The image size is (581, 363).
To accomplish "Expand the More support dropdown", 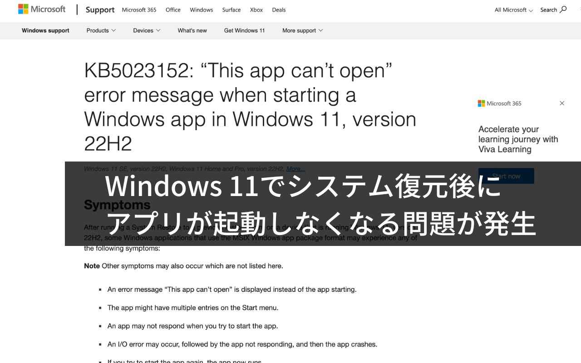I will [303, 30].
